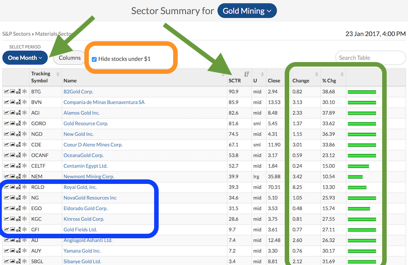Open the SharpChart icon for NEM
408x265 pixels.
(x=6, y=177)
